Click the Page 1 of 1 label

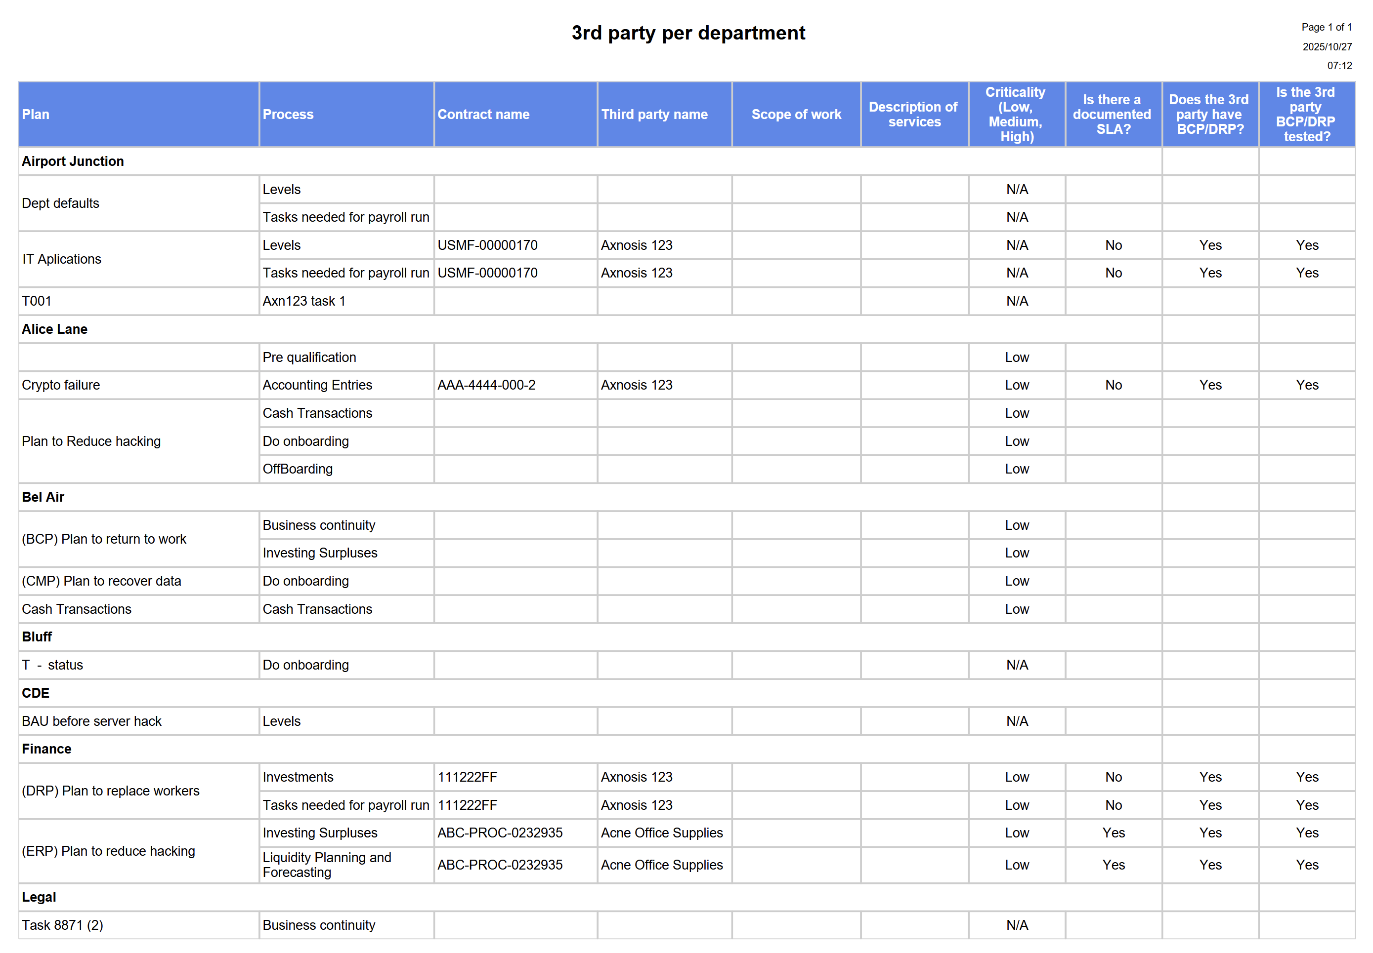coord(1326,28)
